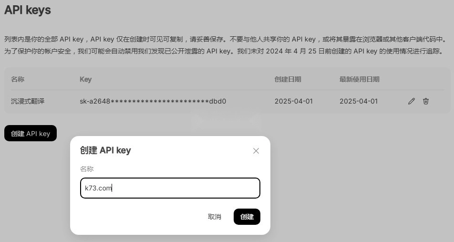Viewport: 454px width, 242px height.
Task: Close the 创建 API key dialog
Action: click(x=256, y=151)
